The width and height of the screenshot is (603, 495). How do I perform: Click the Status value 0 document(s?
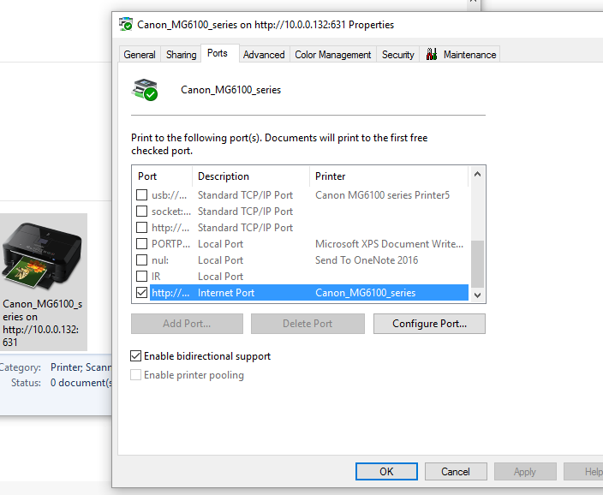click(x=81, y=383)
